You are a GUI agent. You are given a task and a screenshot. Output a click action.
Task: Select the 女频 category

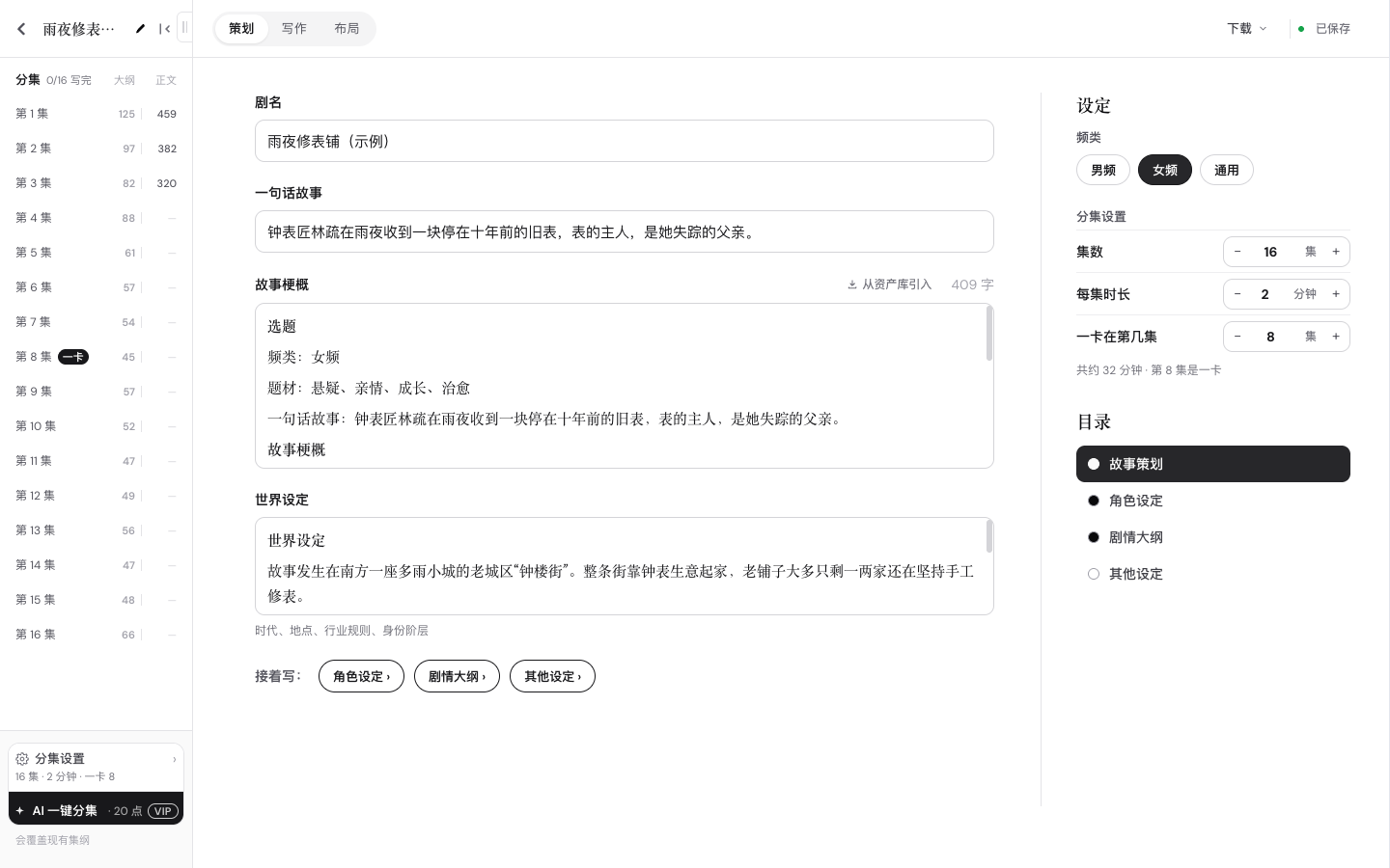pos(1165,170)
